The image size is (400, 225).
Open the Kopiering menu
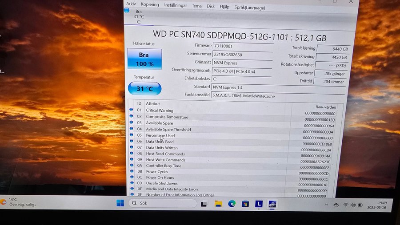pos(150,4)
